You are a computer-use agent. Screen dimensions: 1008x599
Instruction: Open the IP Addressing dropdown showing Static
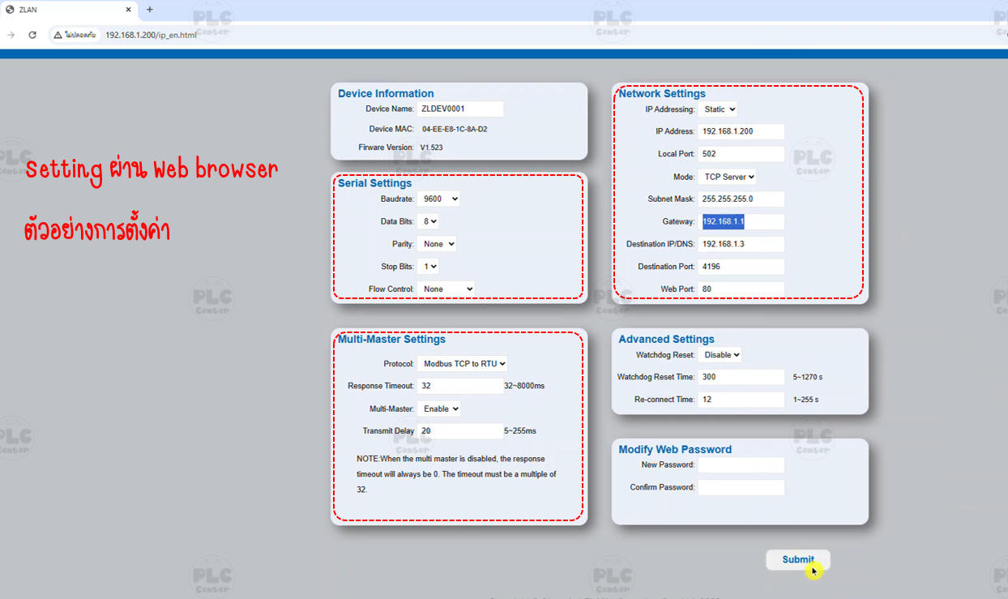[718, 109]
